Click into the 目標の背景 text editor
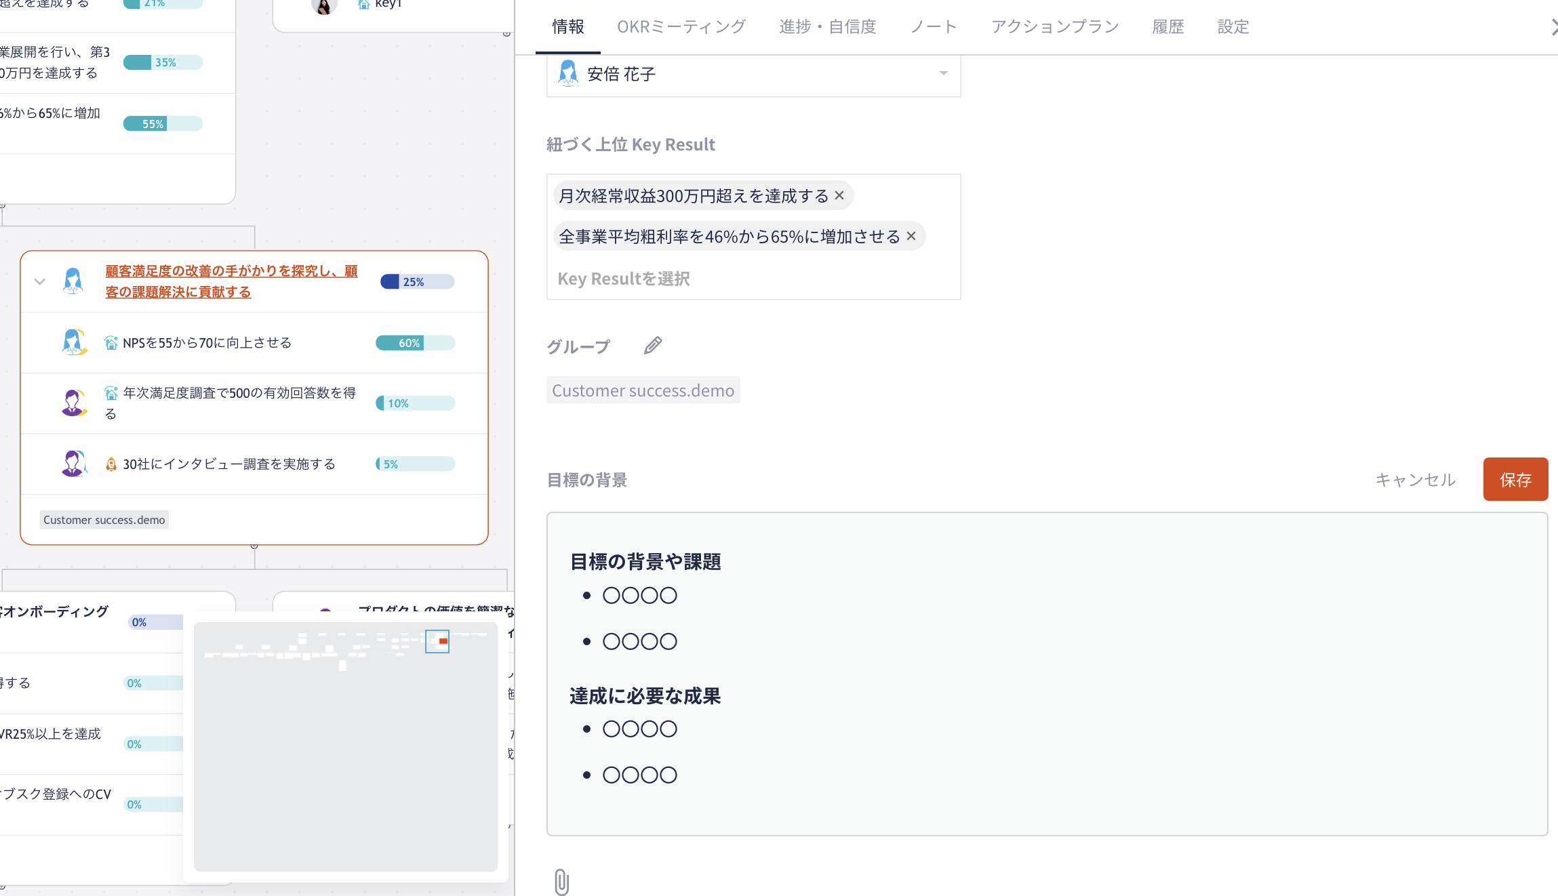The width and height of the screenshot is (1558, 896). tap(1047, 674)
